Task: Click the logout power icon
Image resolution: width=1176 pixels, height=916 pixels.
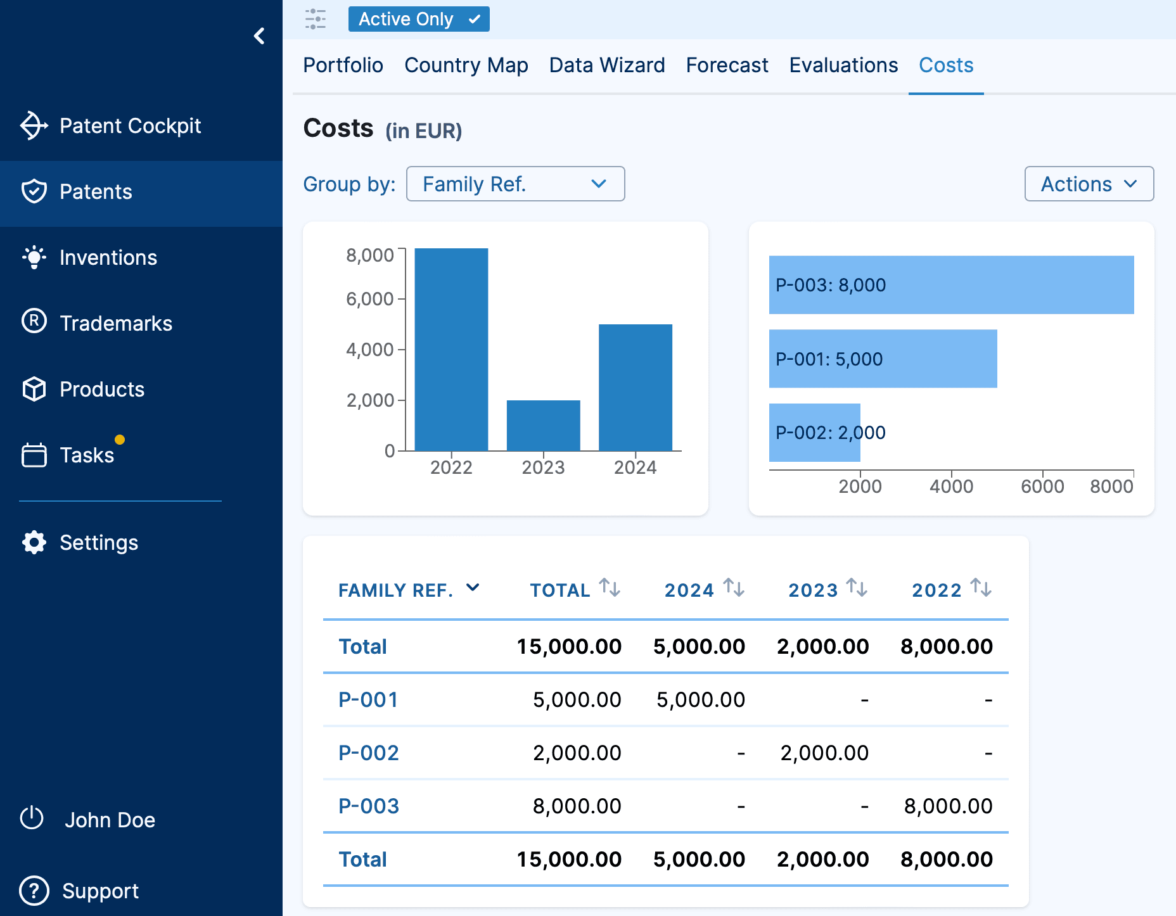Action: point(33,819)
